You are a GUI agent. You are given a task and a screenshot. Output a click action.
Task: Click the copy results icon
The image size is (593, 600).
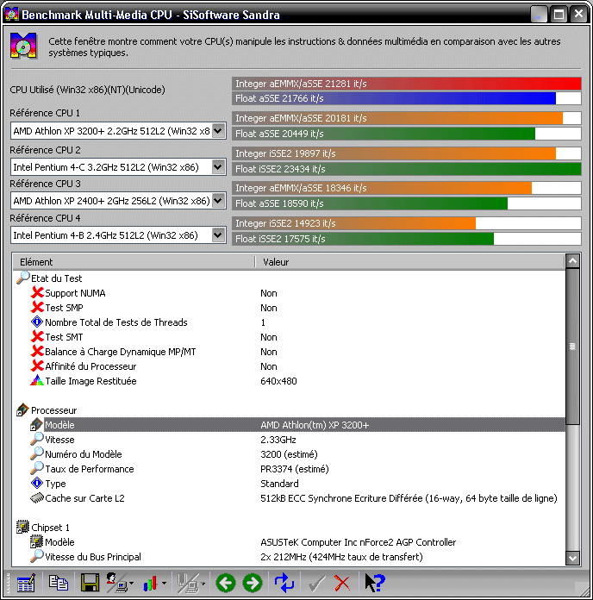click(x=58, y=584)
